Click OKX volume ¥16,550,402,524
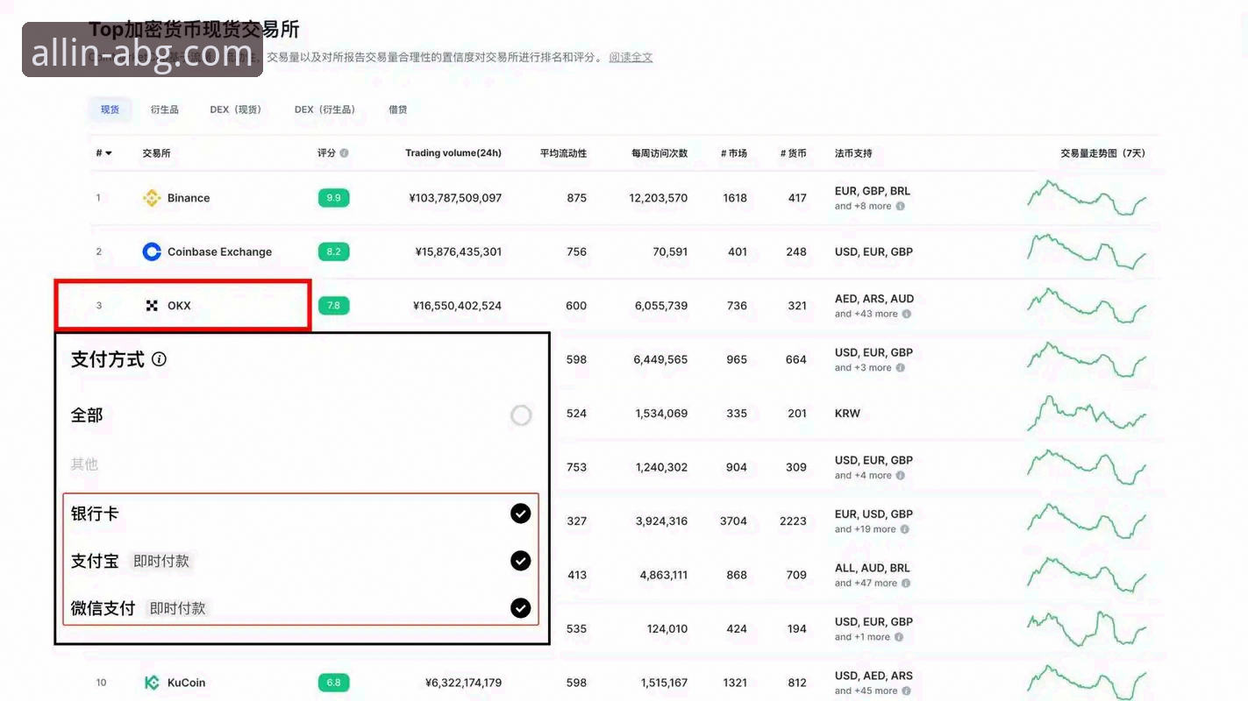This screenshot has width=1248, height=701. coord(457,306)
